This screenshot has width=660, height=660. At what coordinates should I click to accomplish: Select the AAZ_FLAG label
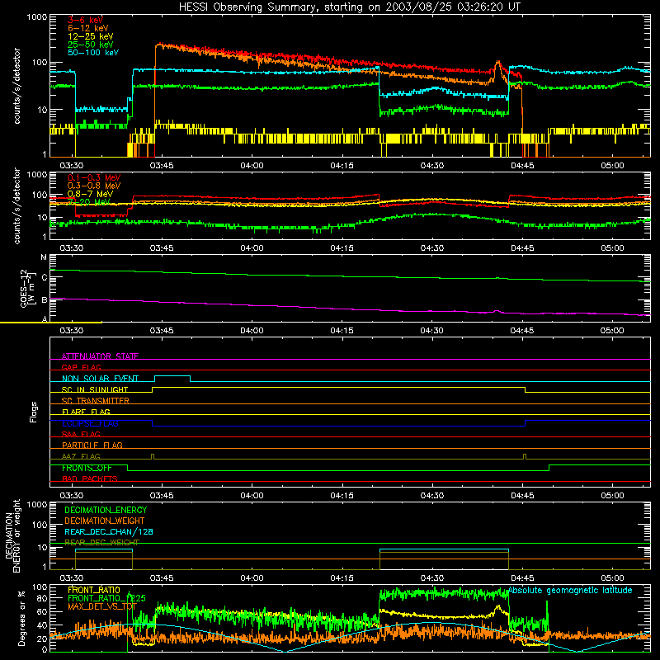pyautogui.click(x=81, y=456)
